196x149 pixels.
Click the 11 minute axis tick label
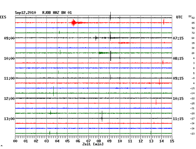130,141
